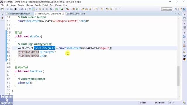187x105 pixels.
Task: Click the Task List icon in right trim
Action: point(184,27)
